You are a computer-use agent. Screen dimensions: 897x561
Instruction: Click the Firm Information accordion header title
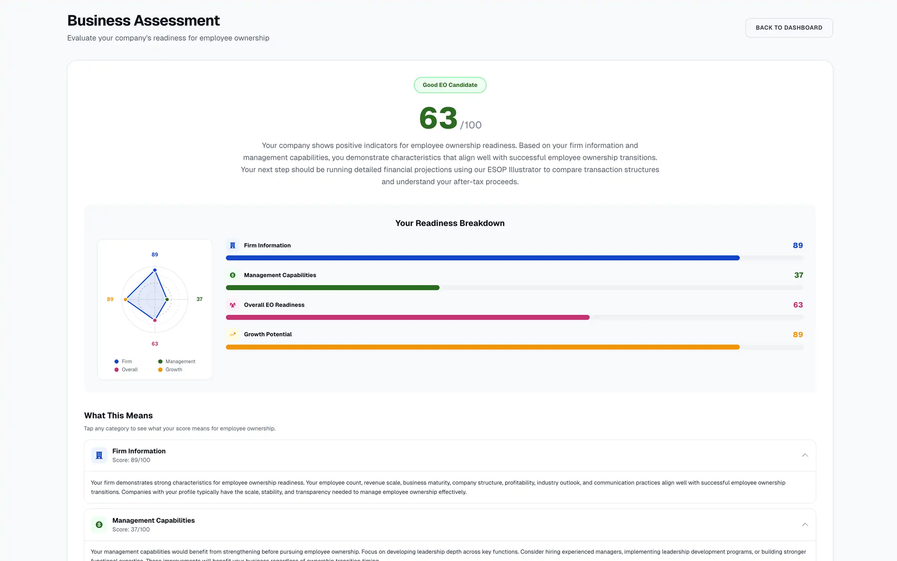[x=139, y=451]
